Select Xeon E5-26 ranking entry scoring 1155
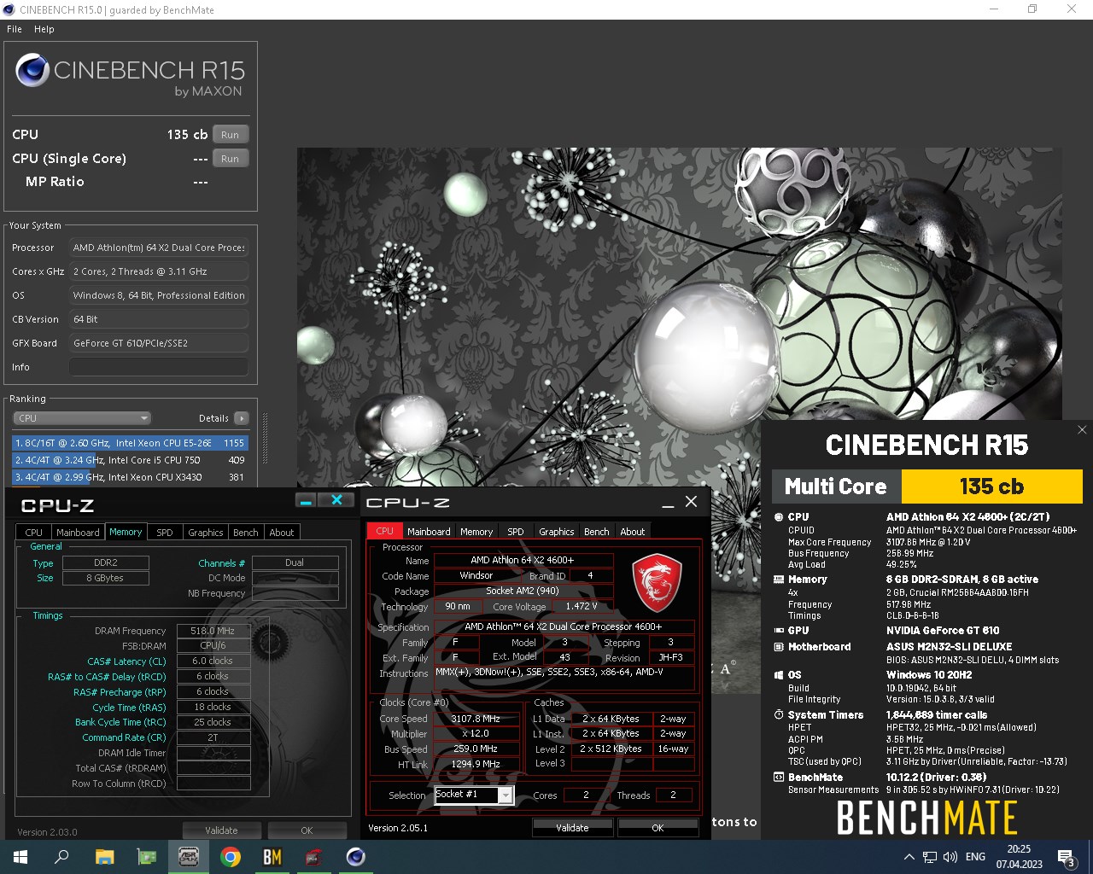The image size is (1093, 874). 130,443
